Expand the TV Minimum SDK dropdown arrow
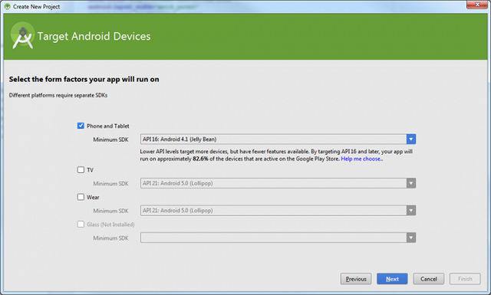Image resolution: width=491 pixels, height=295 pixels. [x=411, y=183]
